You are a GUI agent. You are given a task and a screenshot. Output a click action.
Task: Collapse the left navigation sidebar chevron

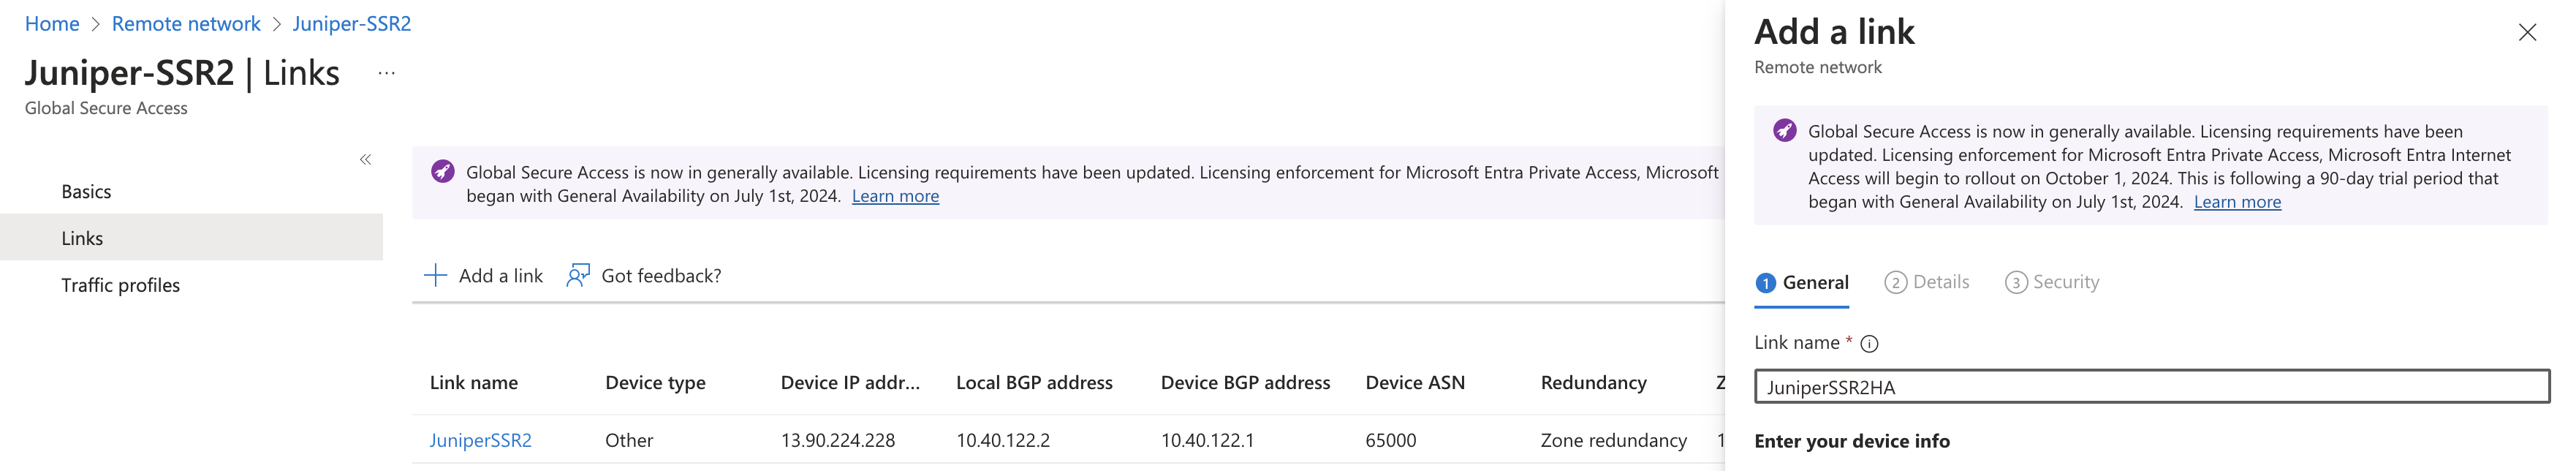point(366,160)
